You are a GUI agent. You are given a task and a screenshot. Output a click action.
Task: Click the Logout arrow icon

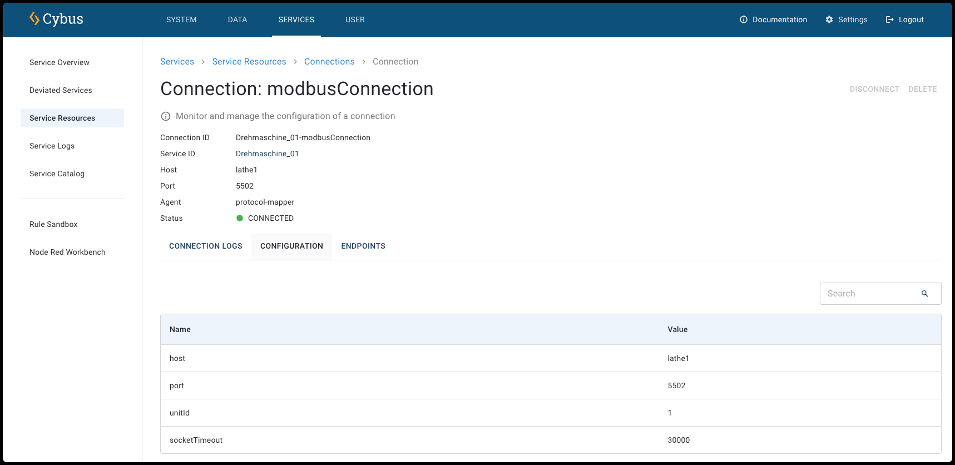pos(889,19)
